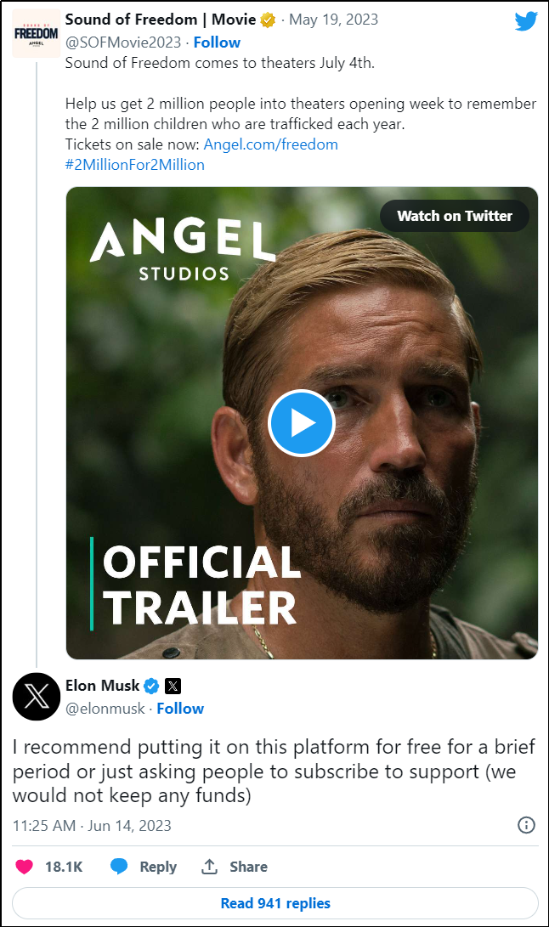Image resolution: width=549 pixels, height=927 pixels.
Task: Click the Elon Musk display name
Action: 101,686
